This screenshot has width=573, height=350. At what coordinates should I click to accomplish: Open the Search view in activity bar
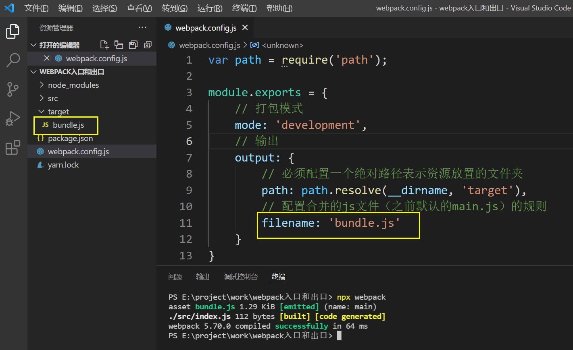(13, 60)
